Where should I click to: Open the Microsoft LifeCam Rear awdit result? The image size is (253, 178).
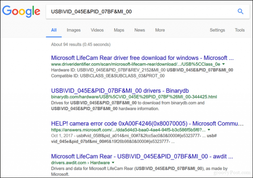(142, 156)
